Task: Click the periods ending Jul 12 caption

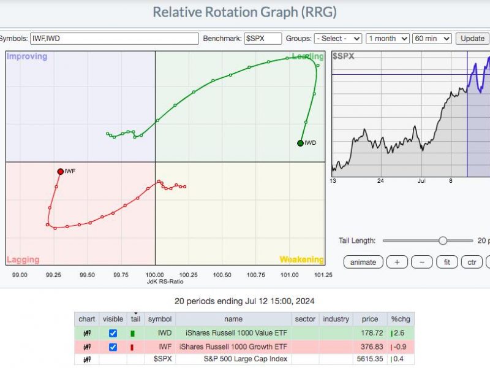Action: [244, 301]
